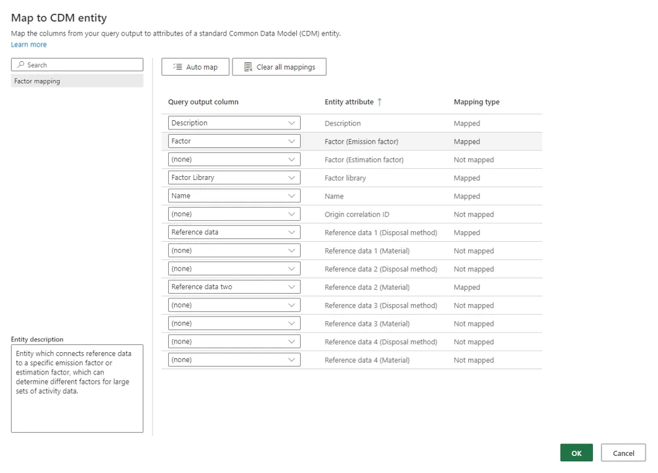Click the Entity description label

37,339
